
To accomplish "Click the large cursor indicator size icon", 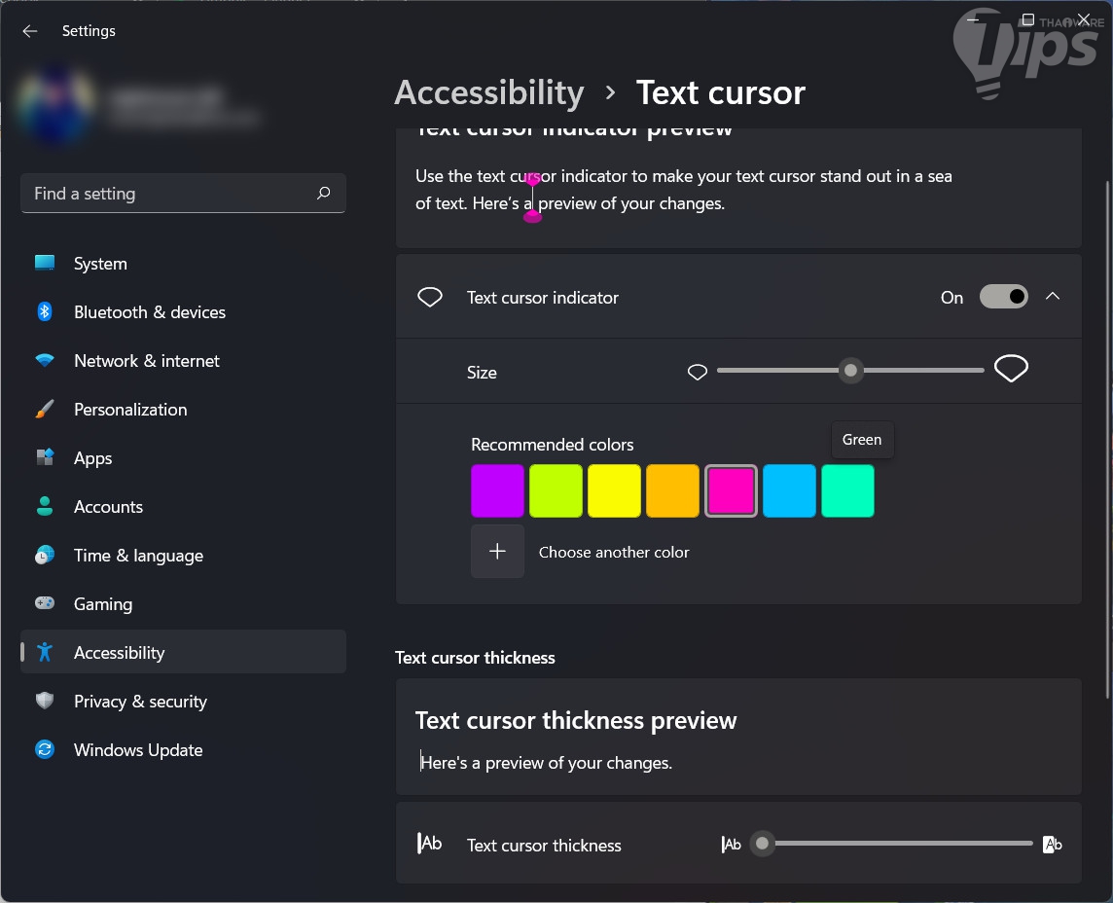I will coord(1012,369).
